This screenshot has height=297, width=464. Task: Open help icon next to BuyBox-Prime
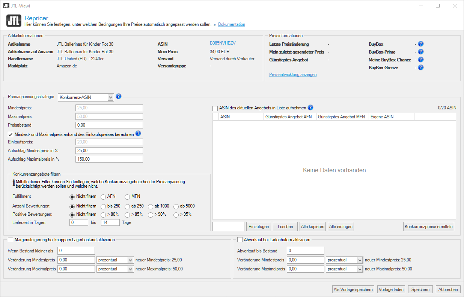point(421,52)
